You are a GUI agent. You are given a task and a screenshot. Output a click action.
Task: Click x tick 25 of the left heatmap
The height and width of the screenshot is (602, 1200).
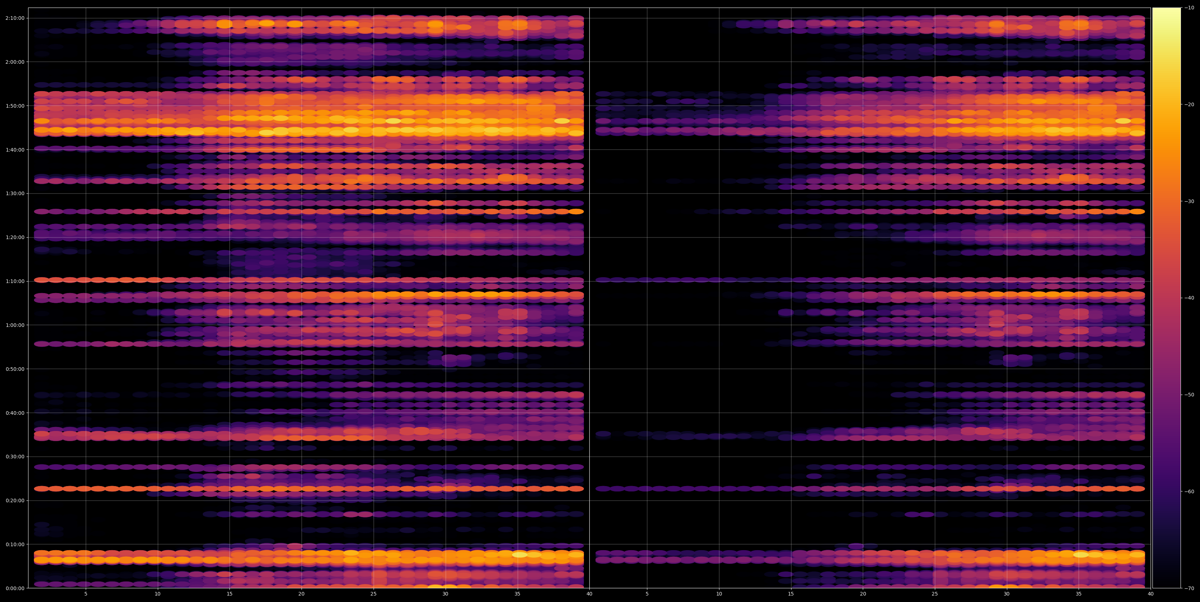tap(374, 594)
